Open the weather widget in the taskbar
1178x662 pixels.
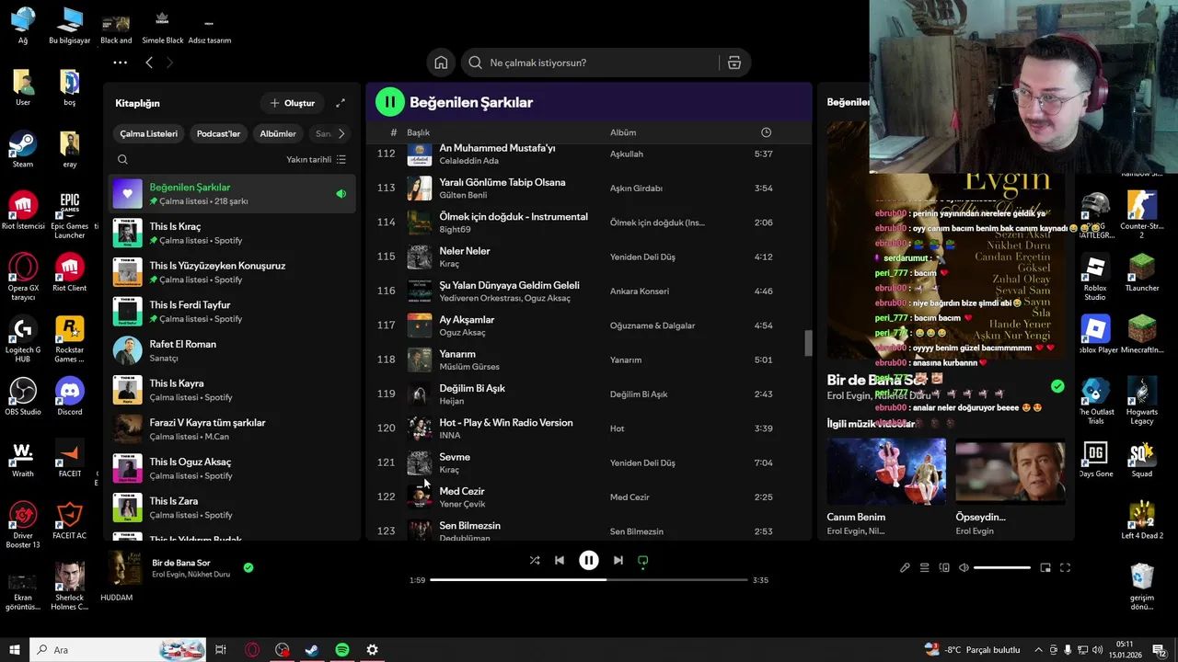972,650
